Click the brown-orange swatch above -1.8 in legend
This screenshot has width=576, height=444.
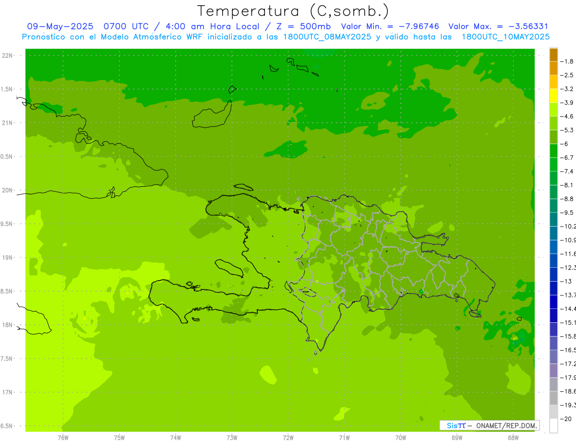pos(553,55)
